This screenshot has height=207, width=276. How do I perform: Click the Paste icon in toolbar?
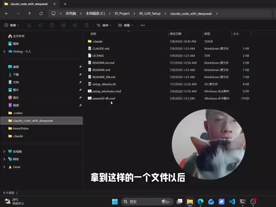click(x=52, y=25)
